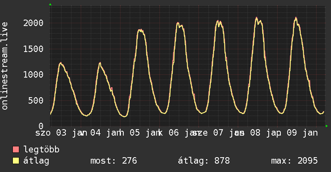Click the green arrow atop the y-axis
The height and width of the screenshot is (172, 331).
click(x=50, y=4)
